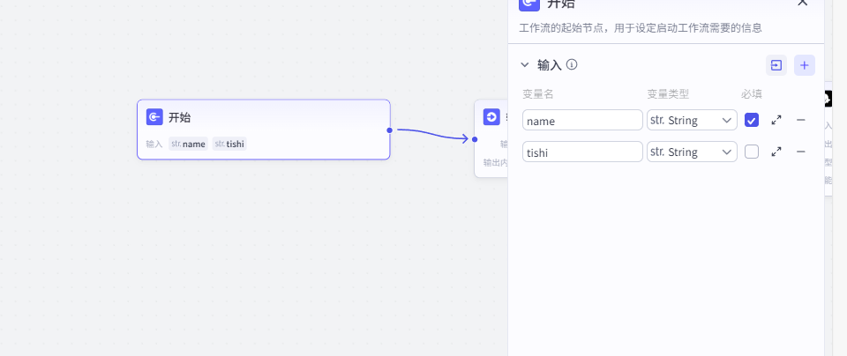
Task: Collapse the 输入 section chevron
Action: pyautogui.click(x=525, y=64)
